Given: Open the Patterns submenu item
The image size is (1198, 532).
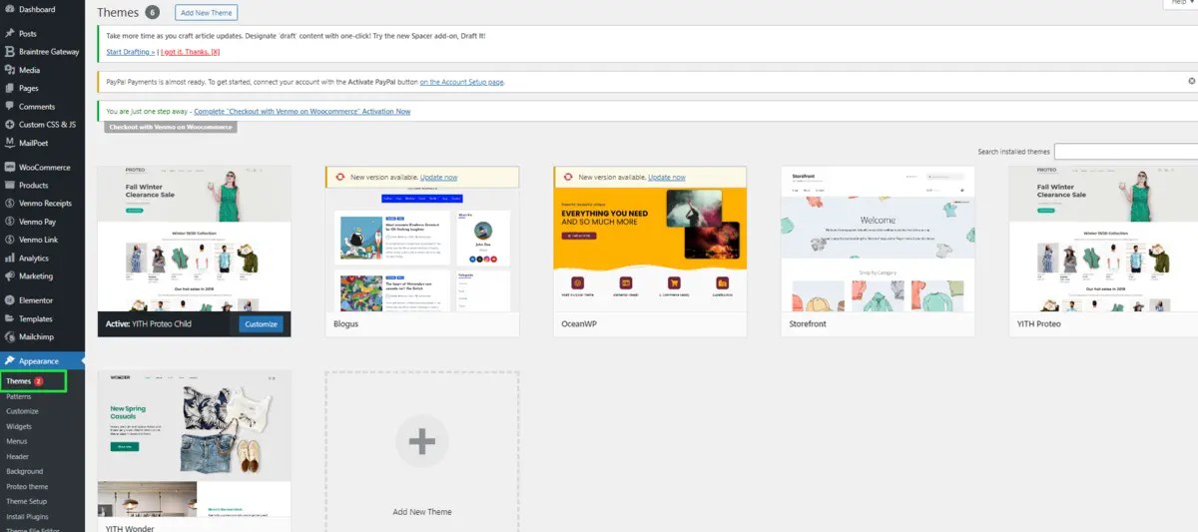Looking at the screenshot, I should (19, 396).
